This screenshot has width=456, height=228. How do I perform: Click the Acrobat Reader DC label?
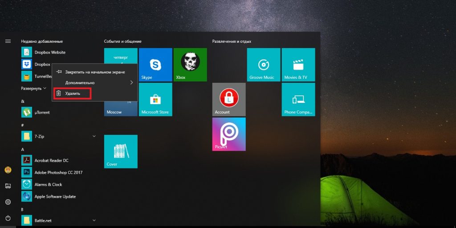tap(52, 160)
